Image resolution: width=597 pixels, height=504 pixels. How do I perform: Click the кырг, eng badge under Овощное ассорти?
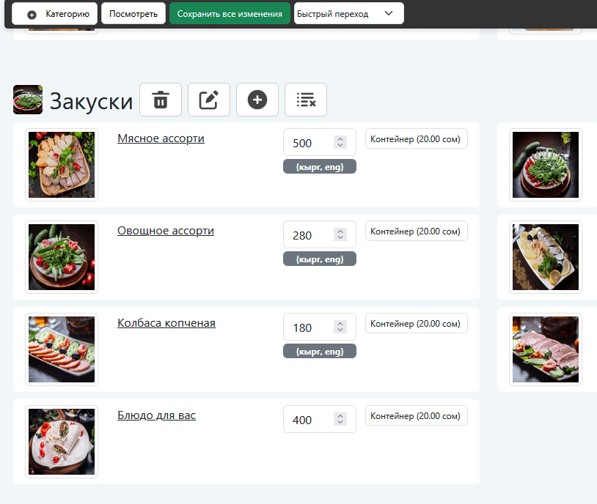pyautogui.click(x=319, y=259)
